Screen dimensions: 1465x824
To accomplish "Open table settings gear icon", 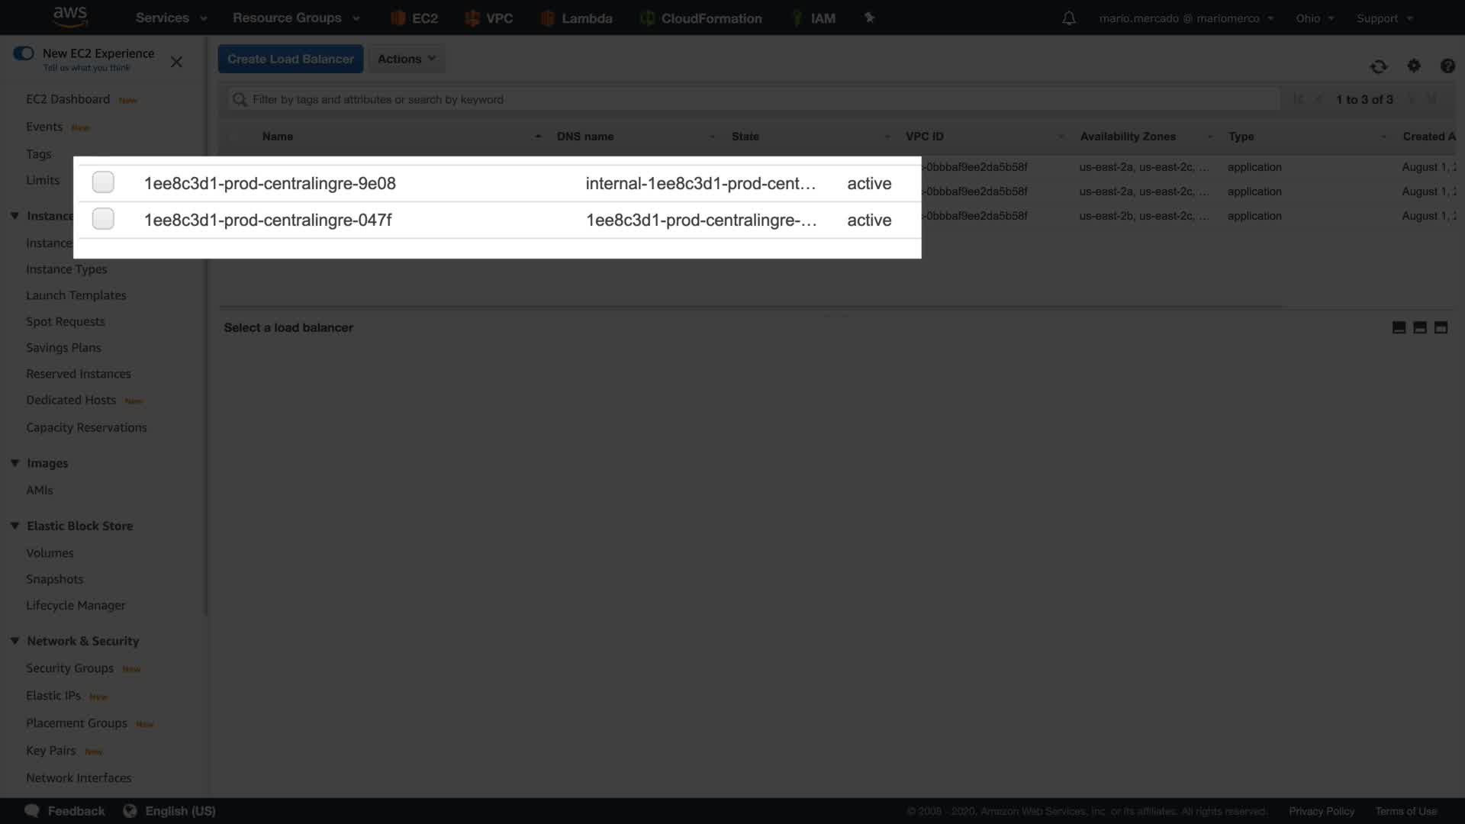I will click(x=1414, y=66).
